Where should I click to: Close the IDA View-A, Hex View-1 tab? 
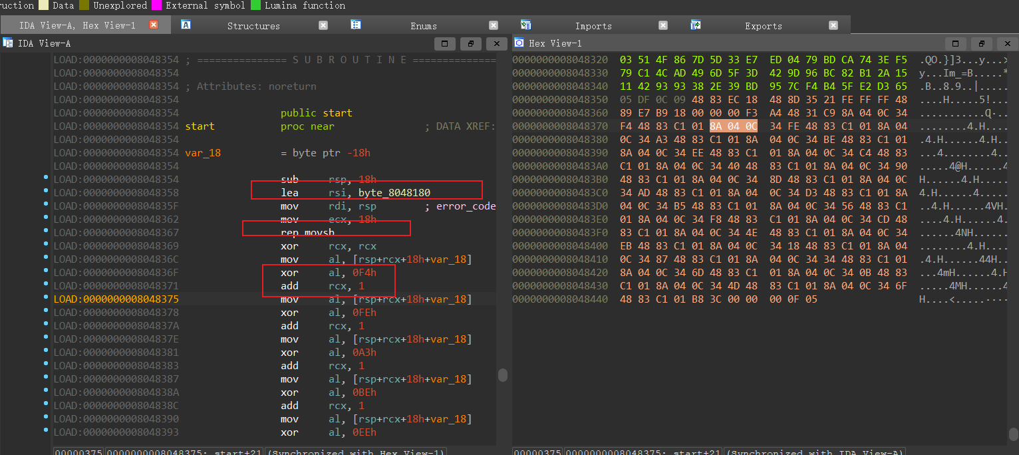click(x=153, y=25)
